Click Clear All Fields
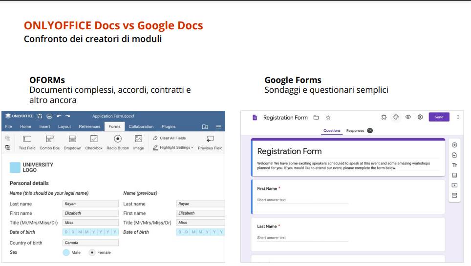 click(x=170, y=138)
